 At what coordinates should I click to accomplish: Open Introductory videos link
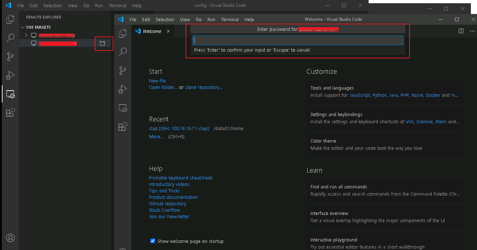click(169, 184)
